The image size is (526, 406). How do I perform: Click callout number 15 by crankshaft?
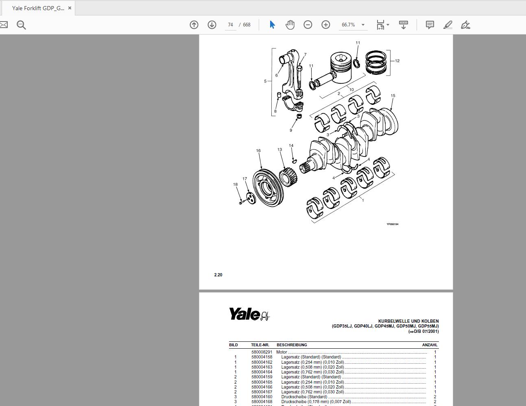pos(393,96)
